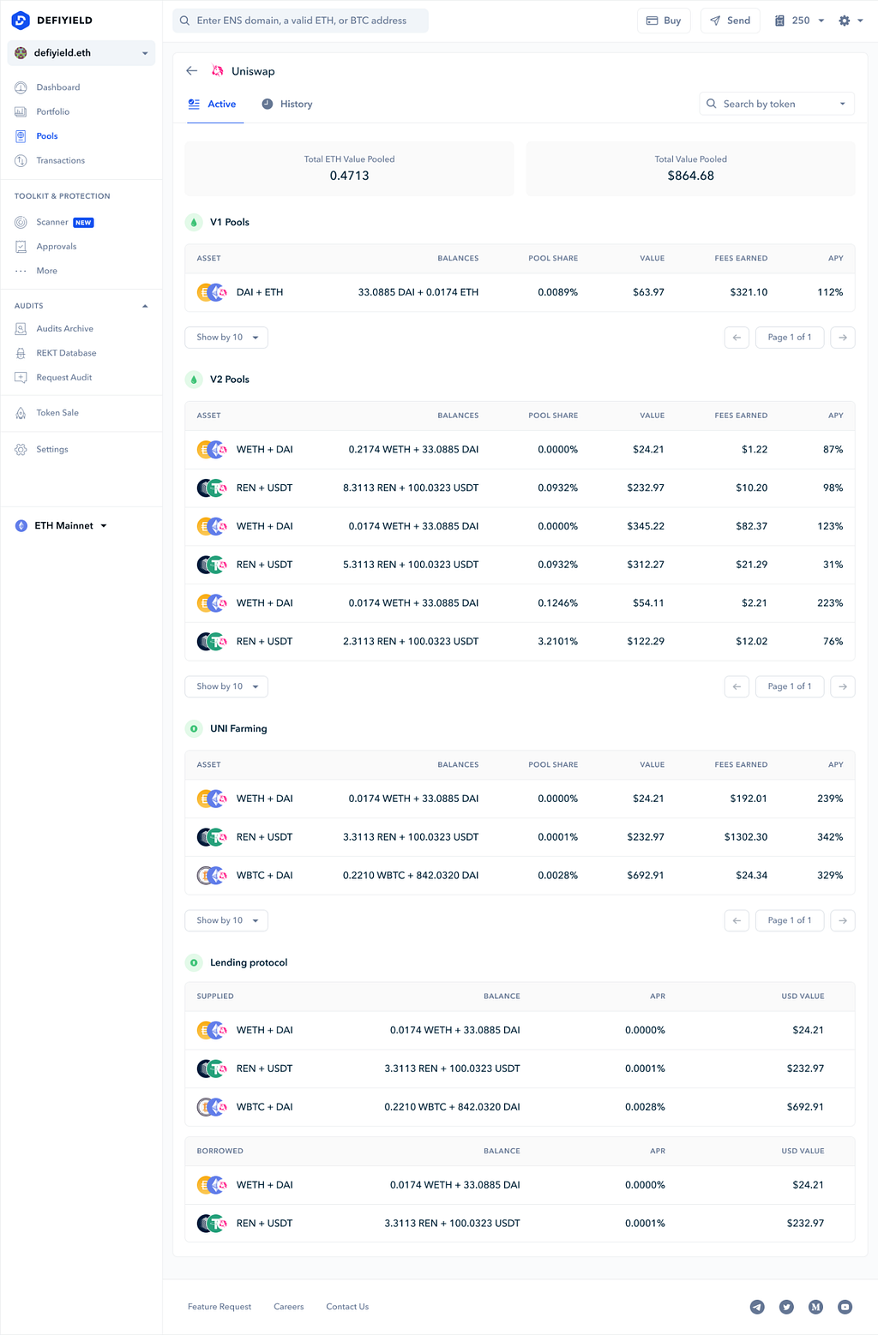
Task: Go to previous page in UNI Farming
Action: [737, 920]
